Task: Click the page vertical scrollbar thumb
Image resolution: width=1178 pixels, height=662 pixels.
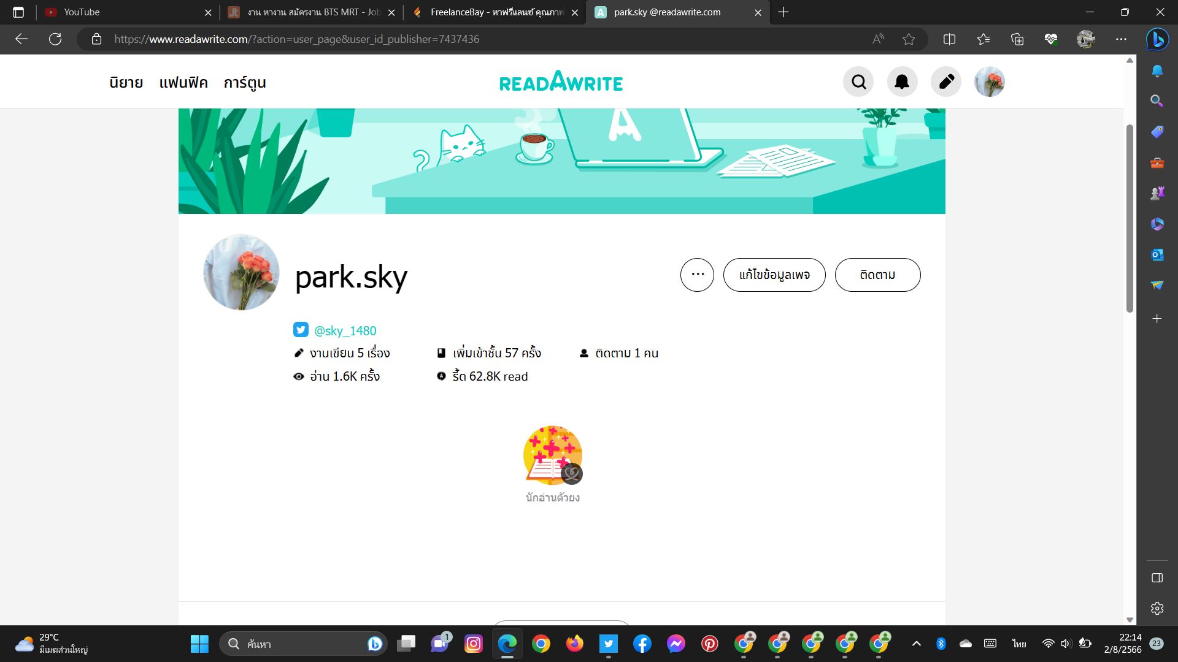Action: [x=1130, y=218]
